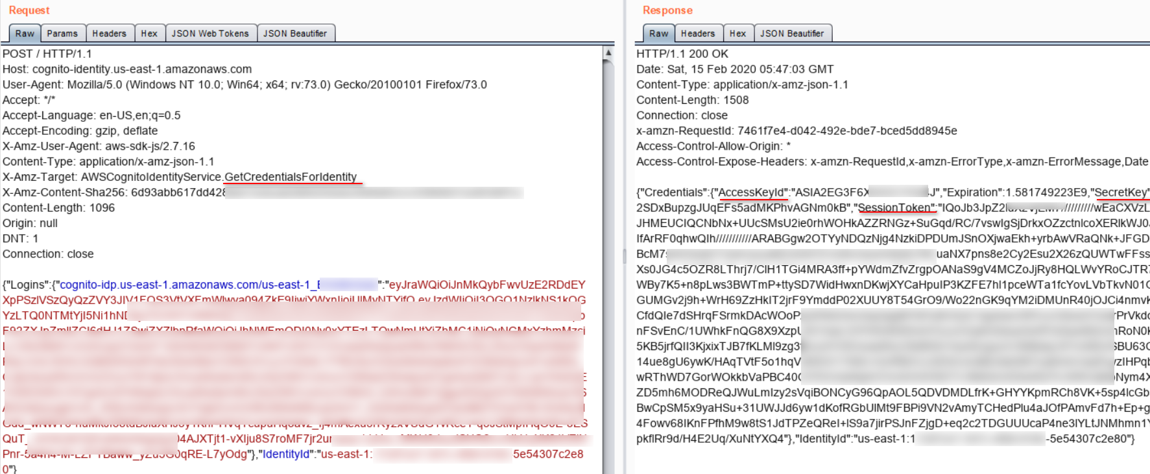Image resolution: width=1150 pixels, height=474 pixels.
Task: Switch to the Request Hex tab
Action: tap(149, 33)
